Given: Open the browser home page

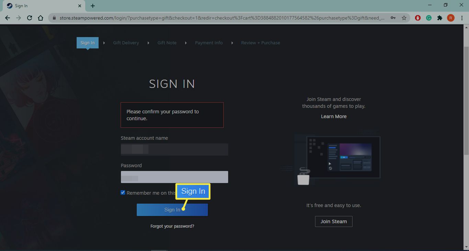Looking at the screenshot, I should [41, 18].
